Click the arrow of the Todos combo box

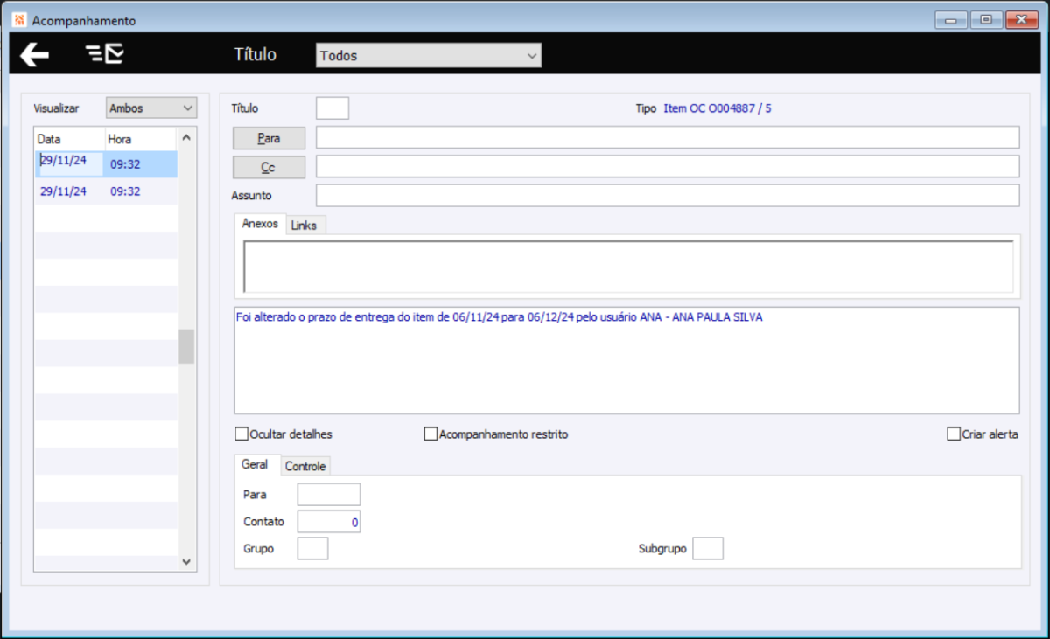pyautogui.click(x=531, y=54)
